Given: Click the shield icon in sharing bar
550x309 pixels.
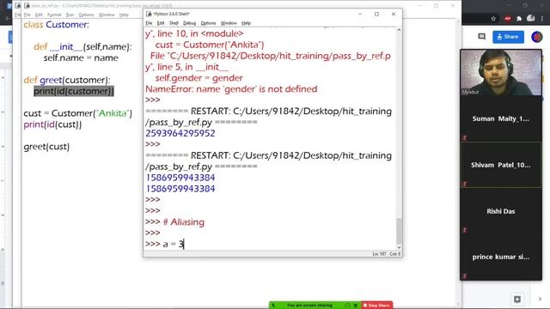Looking at the screenshot, I should [x=355, y=306].
